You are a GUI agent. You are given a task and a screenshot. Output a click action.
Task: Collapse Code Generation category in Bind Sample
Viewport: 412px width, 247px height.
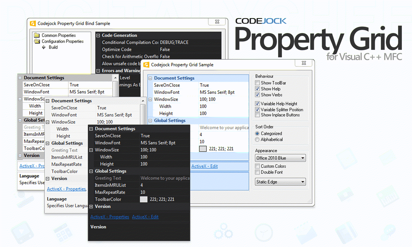coord(98,35)
